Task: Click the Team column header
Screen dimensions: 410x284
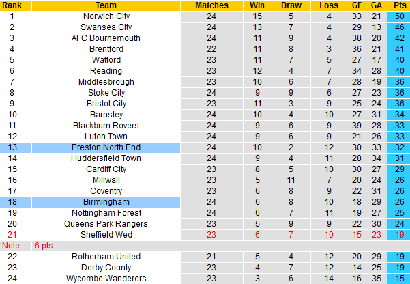Action: [x=106, y=5]
